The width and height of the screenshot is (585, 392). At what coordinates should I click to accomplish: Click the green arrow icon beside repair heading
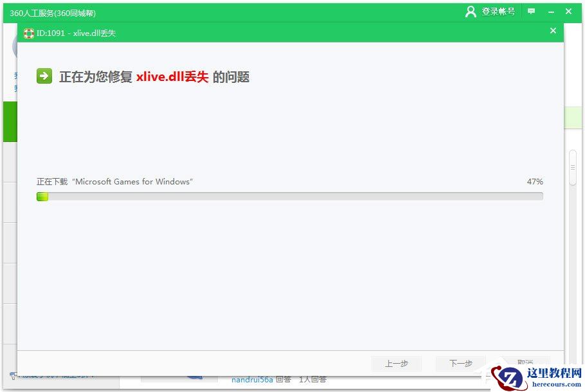(44, 75)
